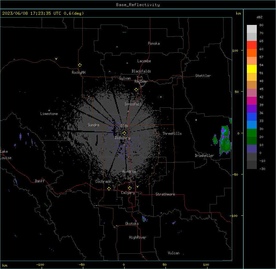This screenshot has width=276, height=269.
Task: Click the white plus marker north of Drumheller
Action: click(x=196, y=120)
